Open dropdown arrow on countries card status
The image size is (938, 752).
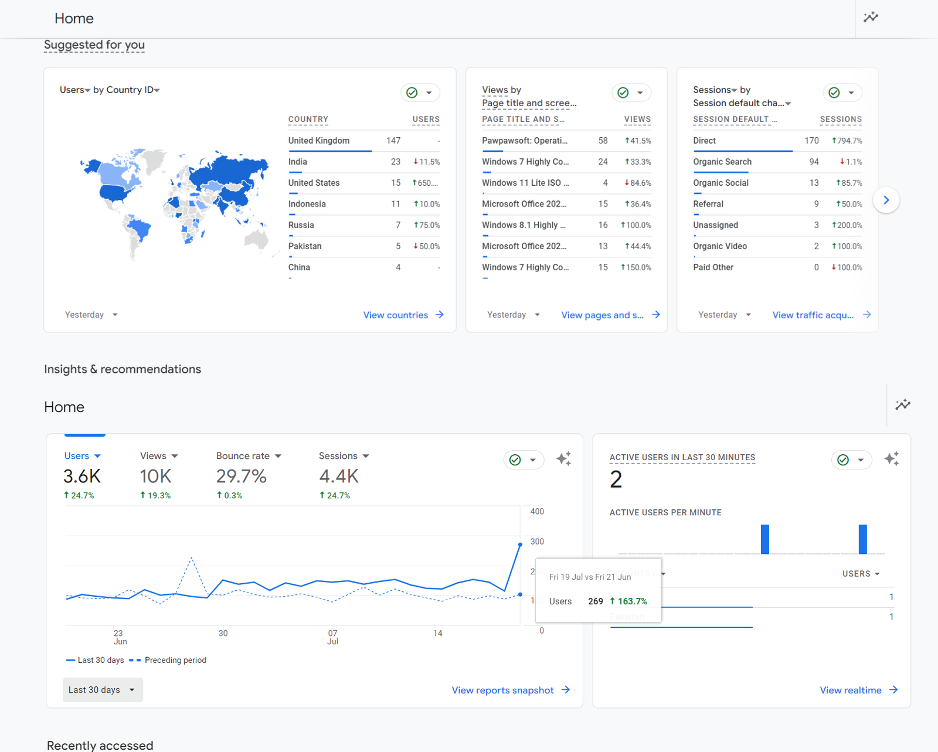[429, 93]
